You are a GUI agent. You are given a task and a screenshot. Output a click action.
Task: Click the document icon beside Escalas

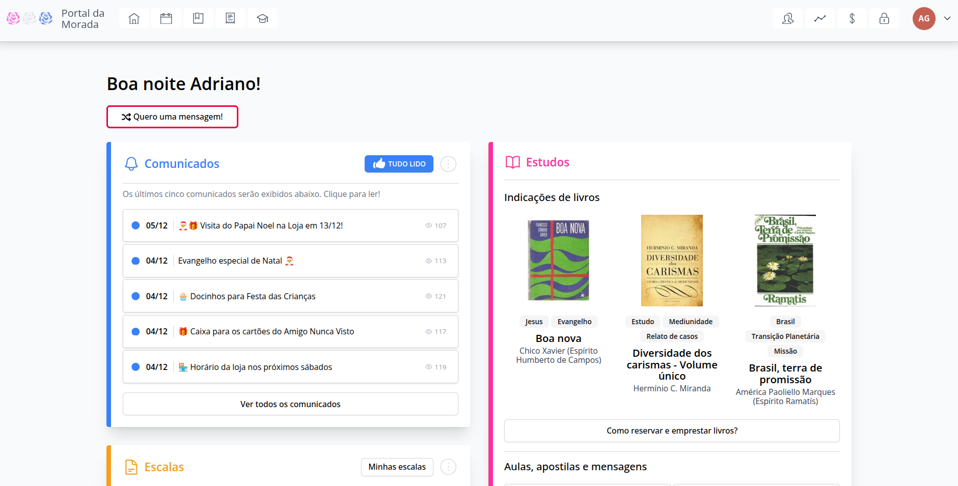click(131, 467)
